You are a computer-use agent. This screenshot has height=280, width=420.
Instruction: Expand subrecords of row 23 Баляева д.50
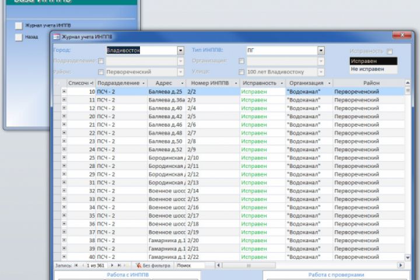pyautogui.click(x=64, y=141)
